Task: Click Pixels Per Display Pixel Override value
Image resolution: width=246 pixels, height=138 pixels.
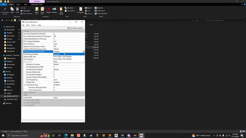Action: coord(69,34)
